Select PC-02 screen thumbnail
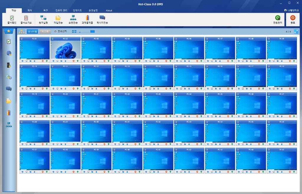This screenshot has height=194, width=302. click(65, 50)
